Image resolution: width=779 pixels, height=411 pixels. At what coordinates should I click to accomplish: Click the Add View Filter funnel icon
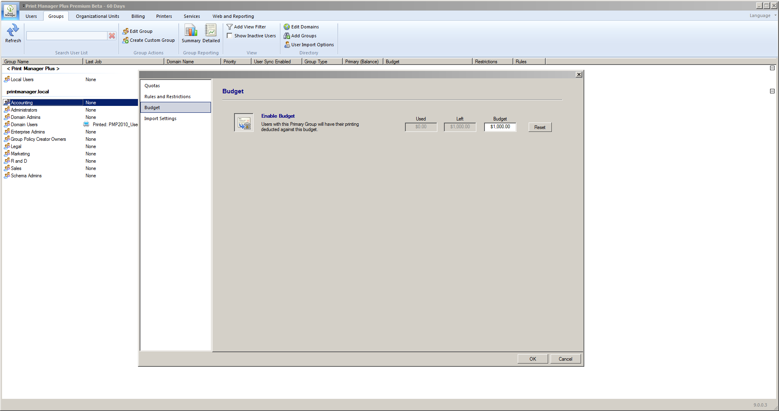tap(230, 27)
